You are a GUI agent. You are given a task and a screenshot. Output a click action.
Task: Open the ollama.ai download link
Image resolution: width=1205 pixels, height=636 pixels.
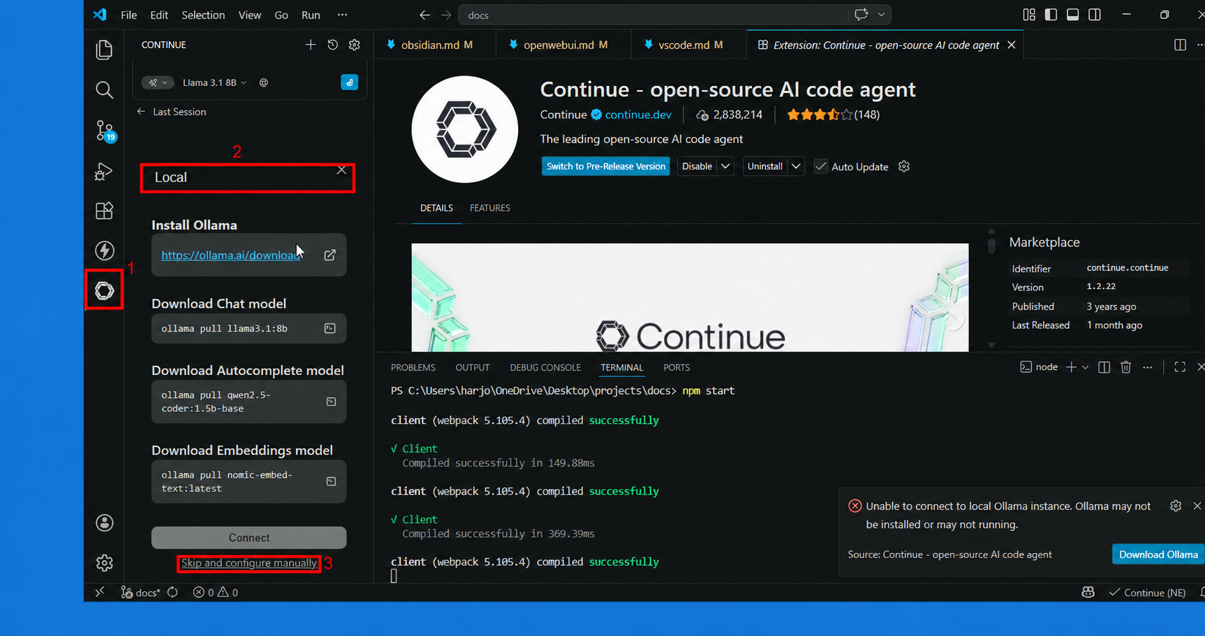click(x=231, y=255)
